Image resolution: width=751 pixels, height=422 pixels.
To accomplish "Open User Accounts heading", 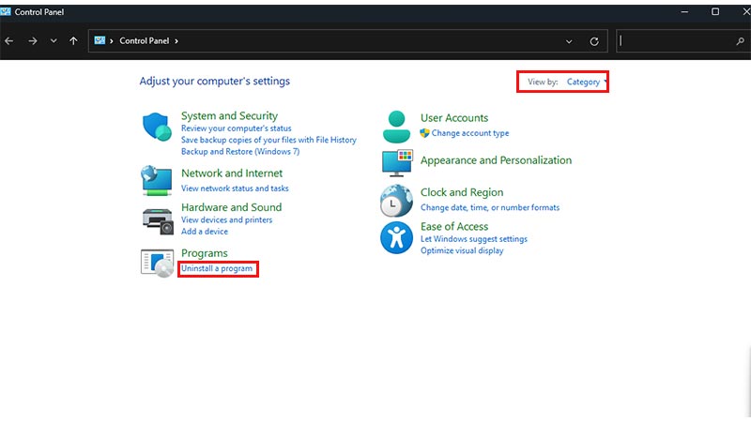I will 454,118.
